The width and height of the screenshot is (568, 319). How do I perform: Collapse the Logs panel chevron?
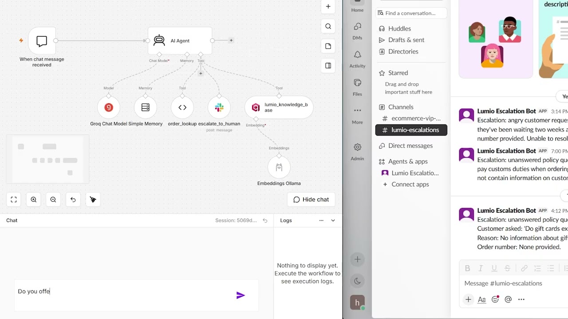[x=333, y=220]
